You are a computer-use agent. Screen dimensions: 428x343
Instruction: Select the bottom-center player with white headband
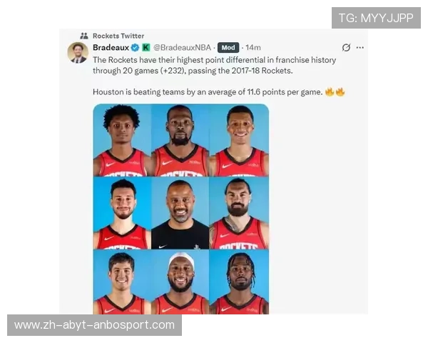click(x=180, y=282)
